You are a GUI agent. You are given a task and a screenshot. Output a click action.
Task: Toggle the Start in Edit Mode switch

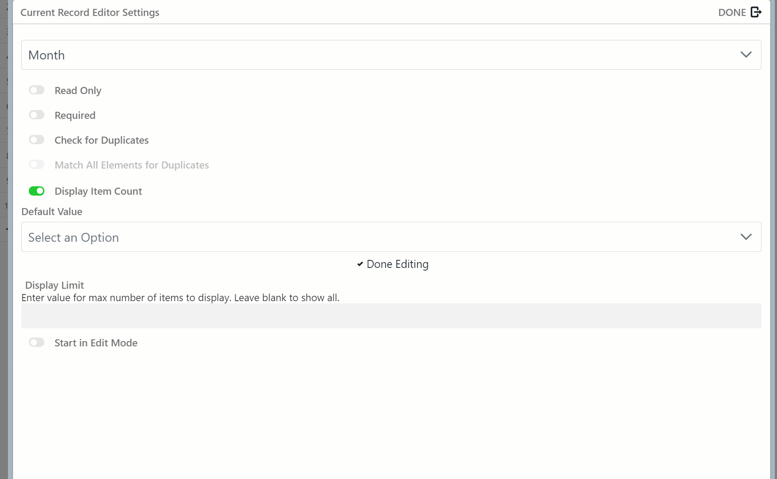click(x=37, y=342)
